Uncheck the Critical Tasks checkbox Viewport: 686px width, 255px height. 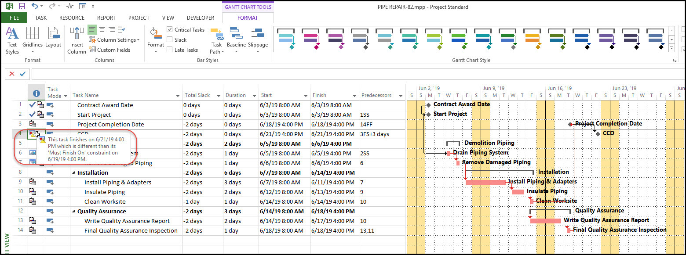(170, 29)
